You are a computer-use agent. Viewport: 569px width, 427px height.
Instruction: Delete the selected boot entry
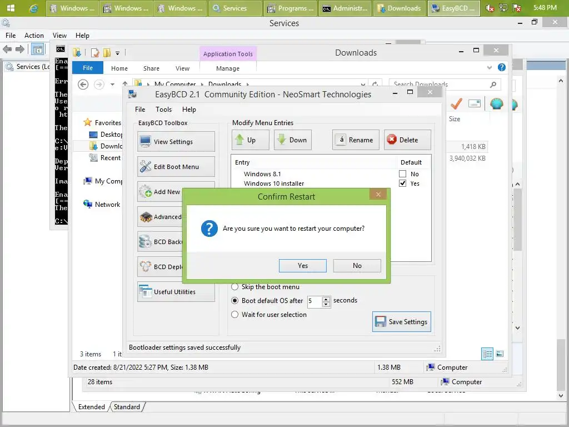[407, 140]
